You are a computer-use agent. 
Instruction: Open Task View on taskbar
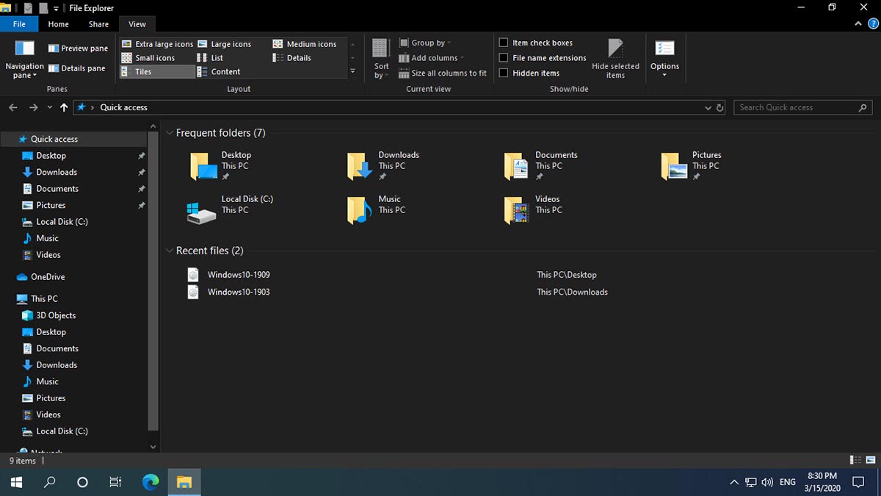tap(115, 483)
